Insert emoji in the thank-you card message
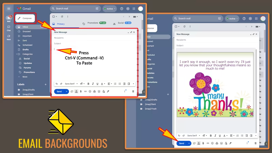The height and width of the screenshot is (153, 272). 212,143
